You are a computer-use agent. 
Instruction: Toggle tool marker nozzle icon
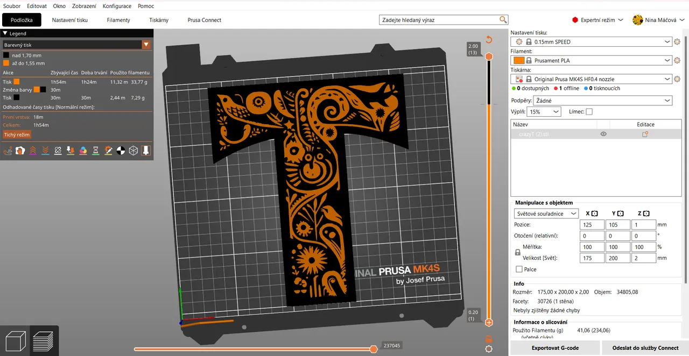(x=146, y=151)
